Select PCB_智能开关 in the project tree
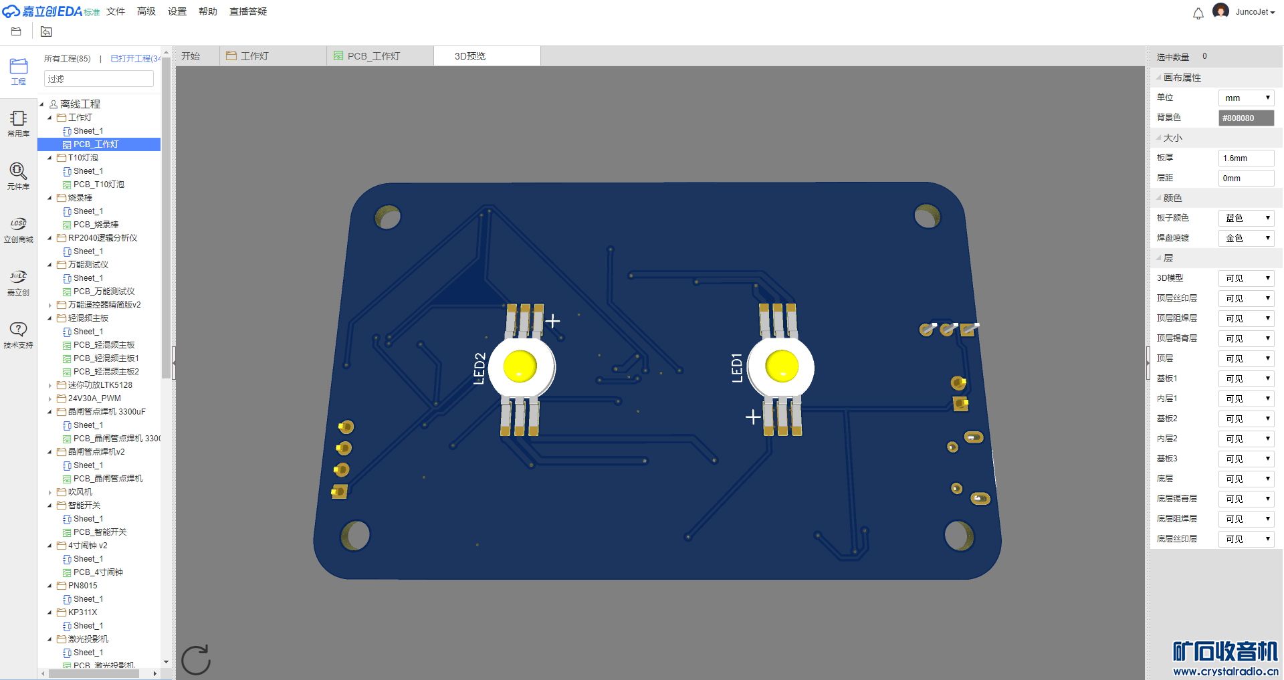Screen dimensions: 1284x680 (x=99, y=532)
